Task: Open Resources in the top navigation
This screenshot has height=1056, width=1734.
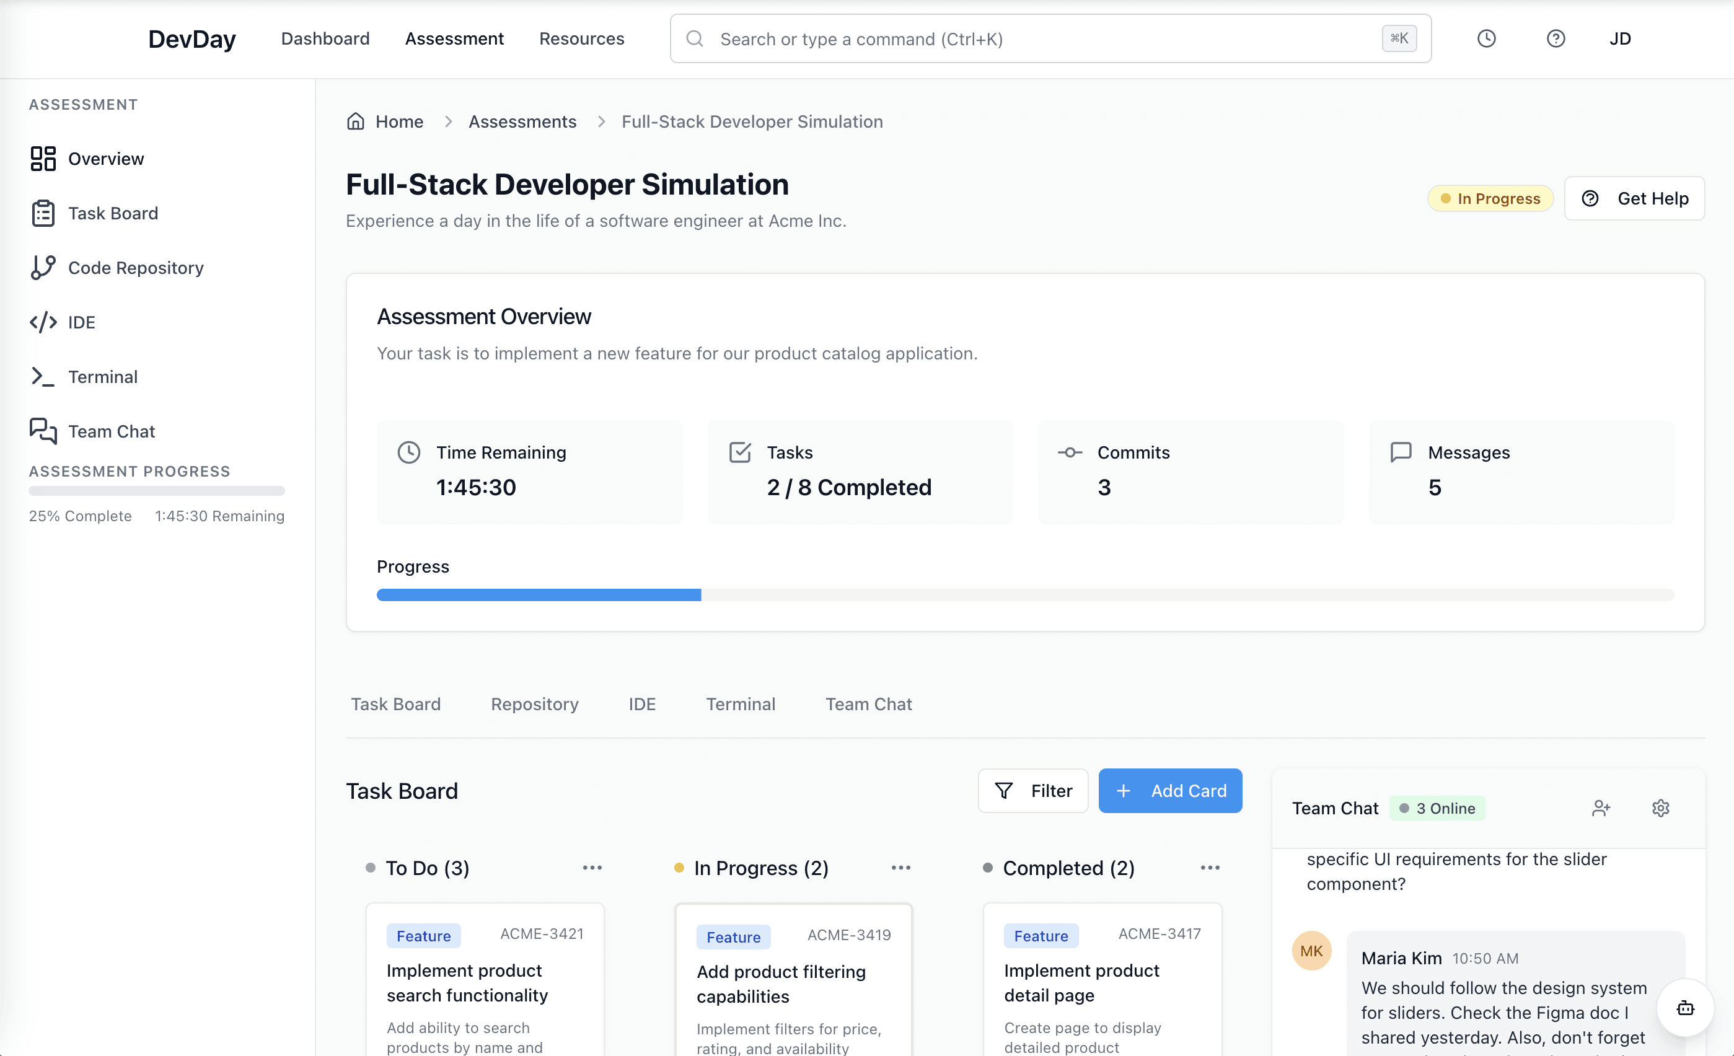Action: coord(582,38)
